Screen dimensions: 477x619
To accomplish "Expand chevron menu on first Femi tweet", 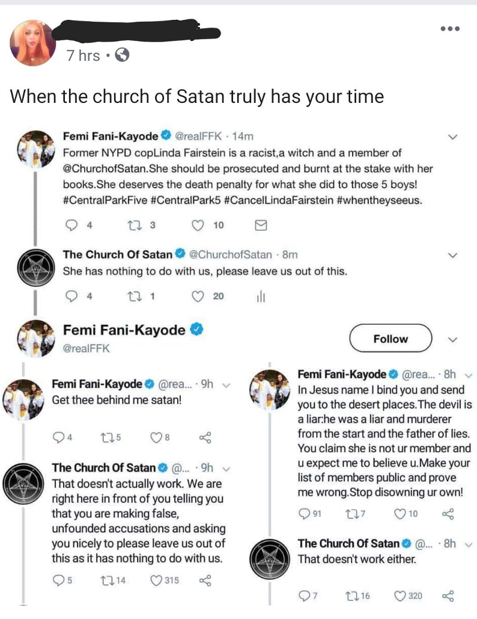I will point(453,137).
